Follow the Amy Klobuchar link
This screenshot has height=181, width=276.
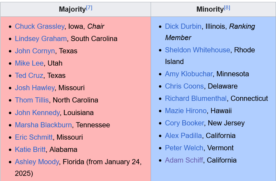(x=189, y=74)
